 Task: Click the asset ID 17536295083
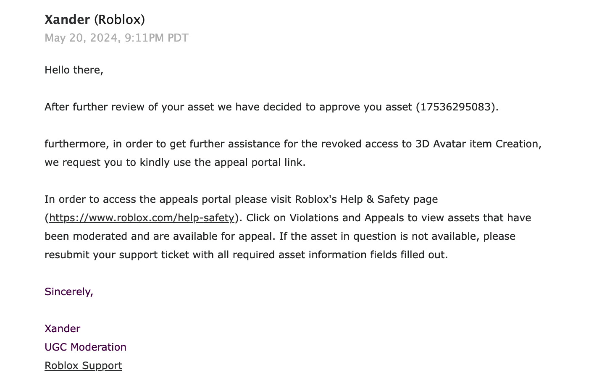455,107
